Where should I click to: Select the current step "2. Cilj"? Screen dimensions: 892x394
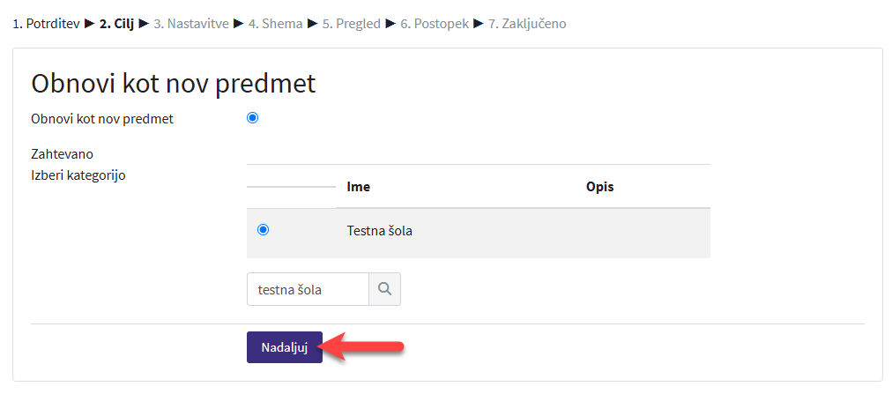tap(117, 24)
